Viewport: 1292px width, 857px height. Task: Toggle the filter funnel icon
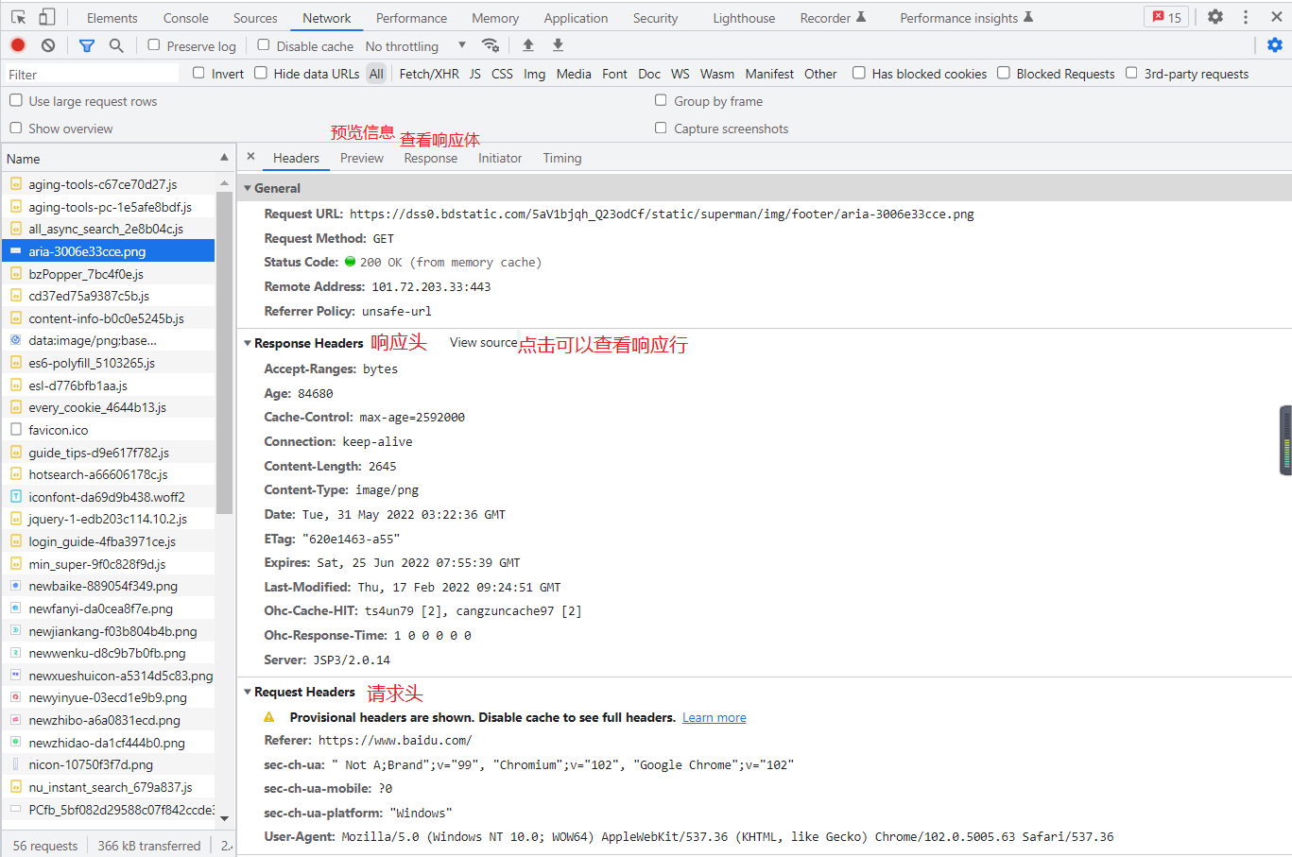[x=87, y=45]
